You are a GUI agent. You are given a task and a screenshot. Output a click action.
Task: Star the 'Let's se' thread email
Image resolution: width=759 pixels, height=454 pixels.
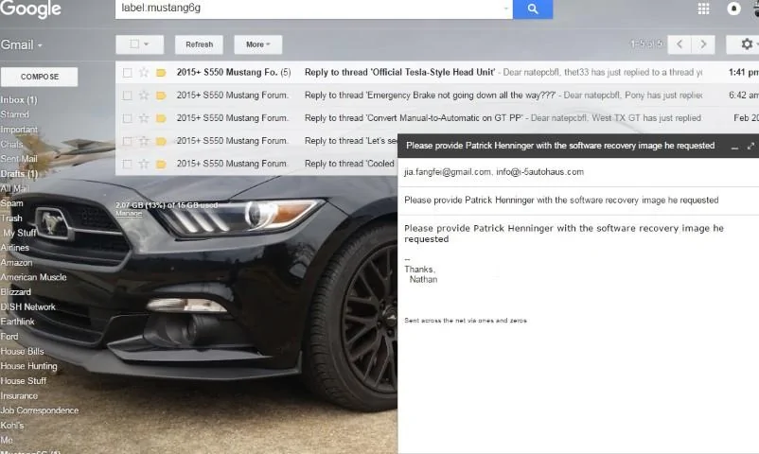click(x=144, y=141)
